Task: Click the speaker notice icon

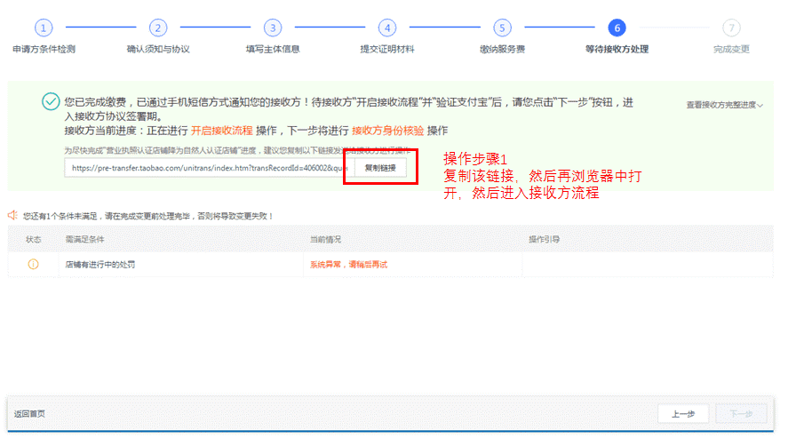Action: point(13,215)
